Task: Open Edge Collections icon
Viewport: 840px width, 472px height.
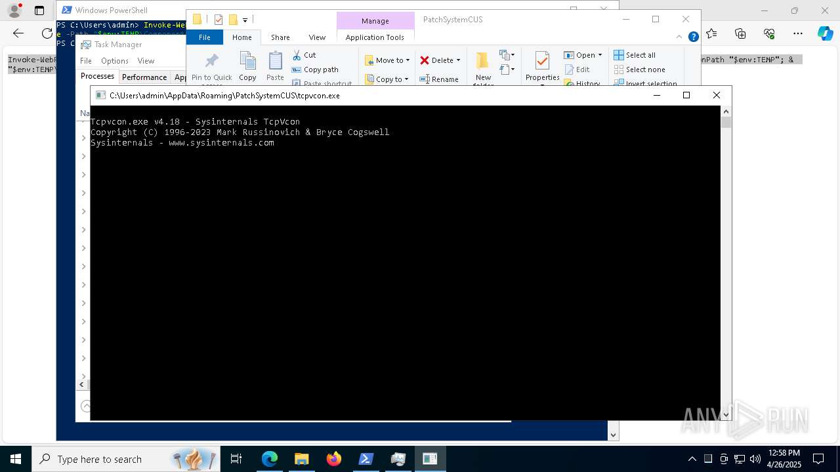Action: point(740,33)
